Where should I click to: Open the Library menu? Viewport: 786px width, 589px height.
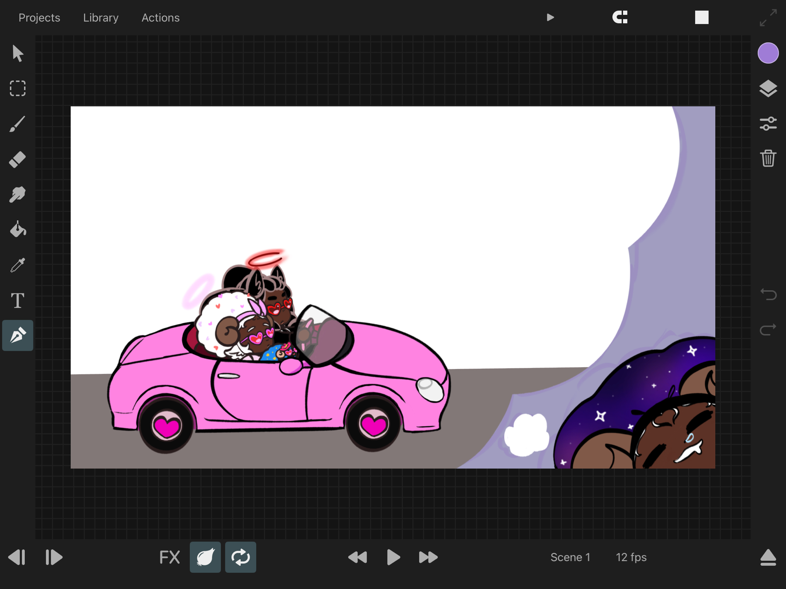coord(101,18)
